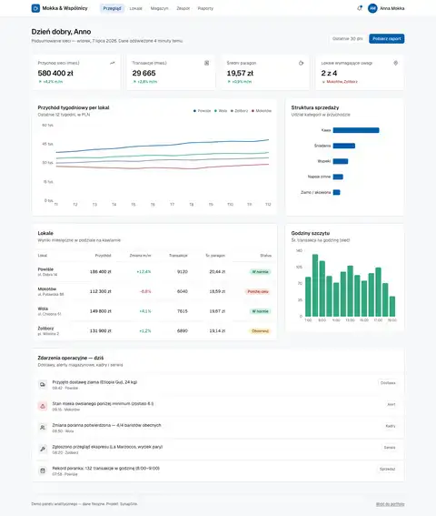
Task: Click the delivery truck icon for Ethiopia Guji event
Action: 43,384
